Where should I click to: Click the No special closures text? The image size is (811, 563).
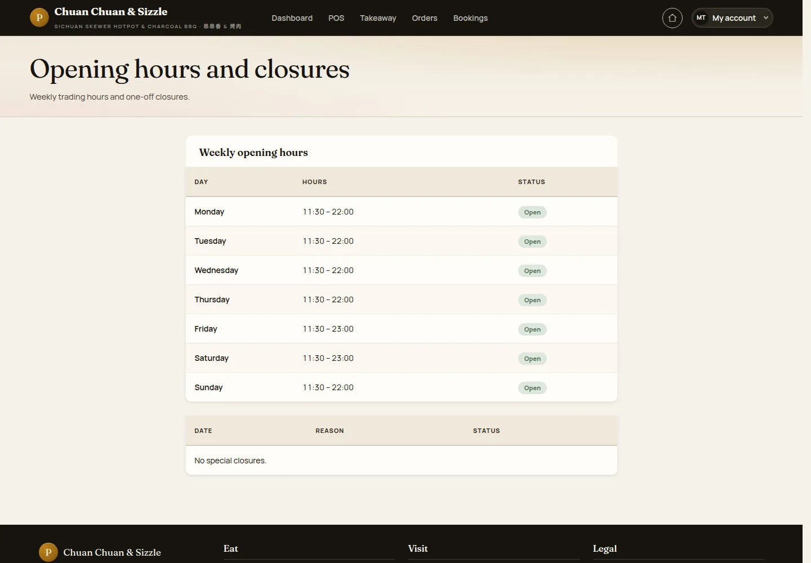[230, 461]
